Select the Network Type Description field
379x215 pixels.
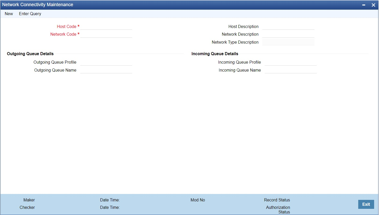click(288, 42)
